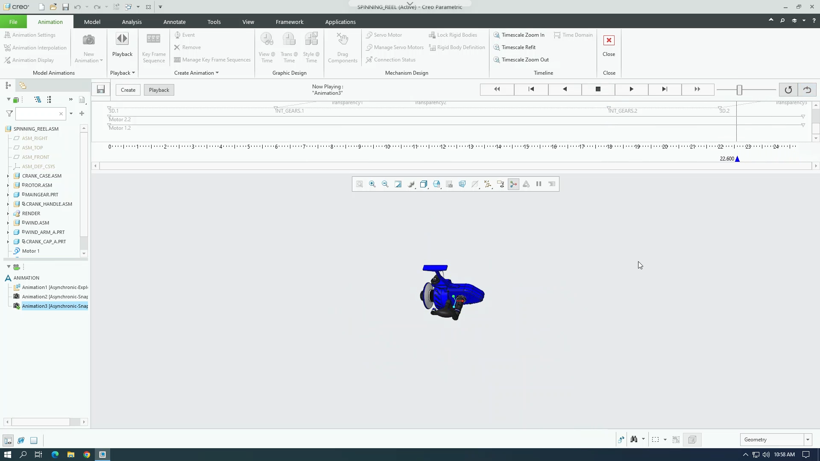Play the animation forward

click(x=631, y=89)
